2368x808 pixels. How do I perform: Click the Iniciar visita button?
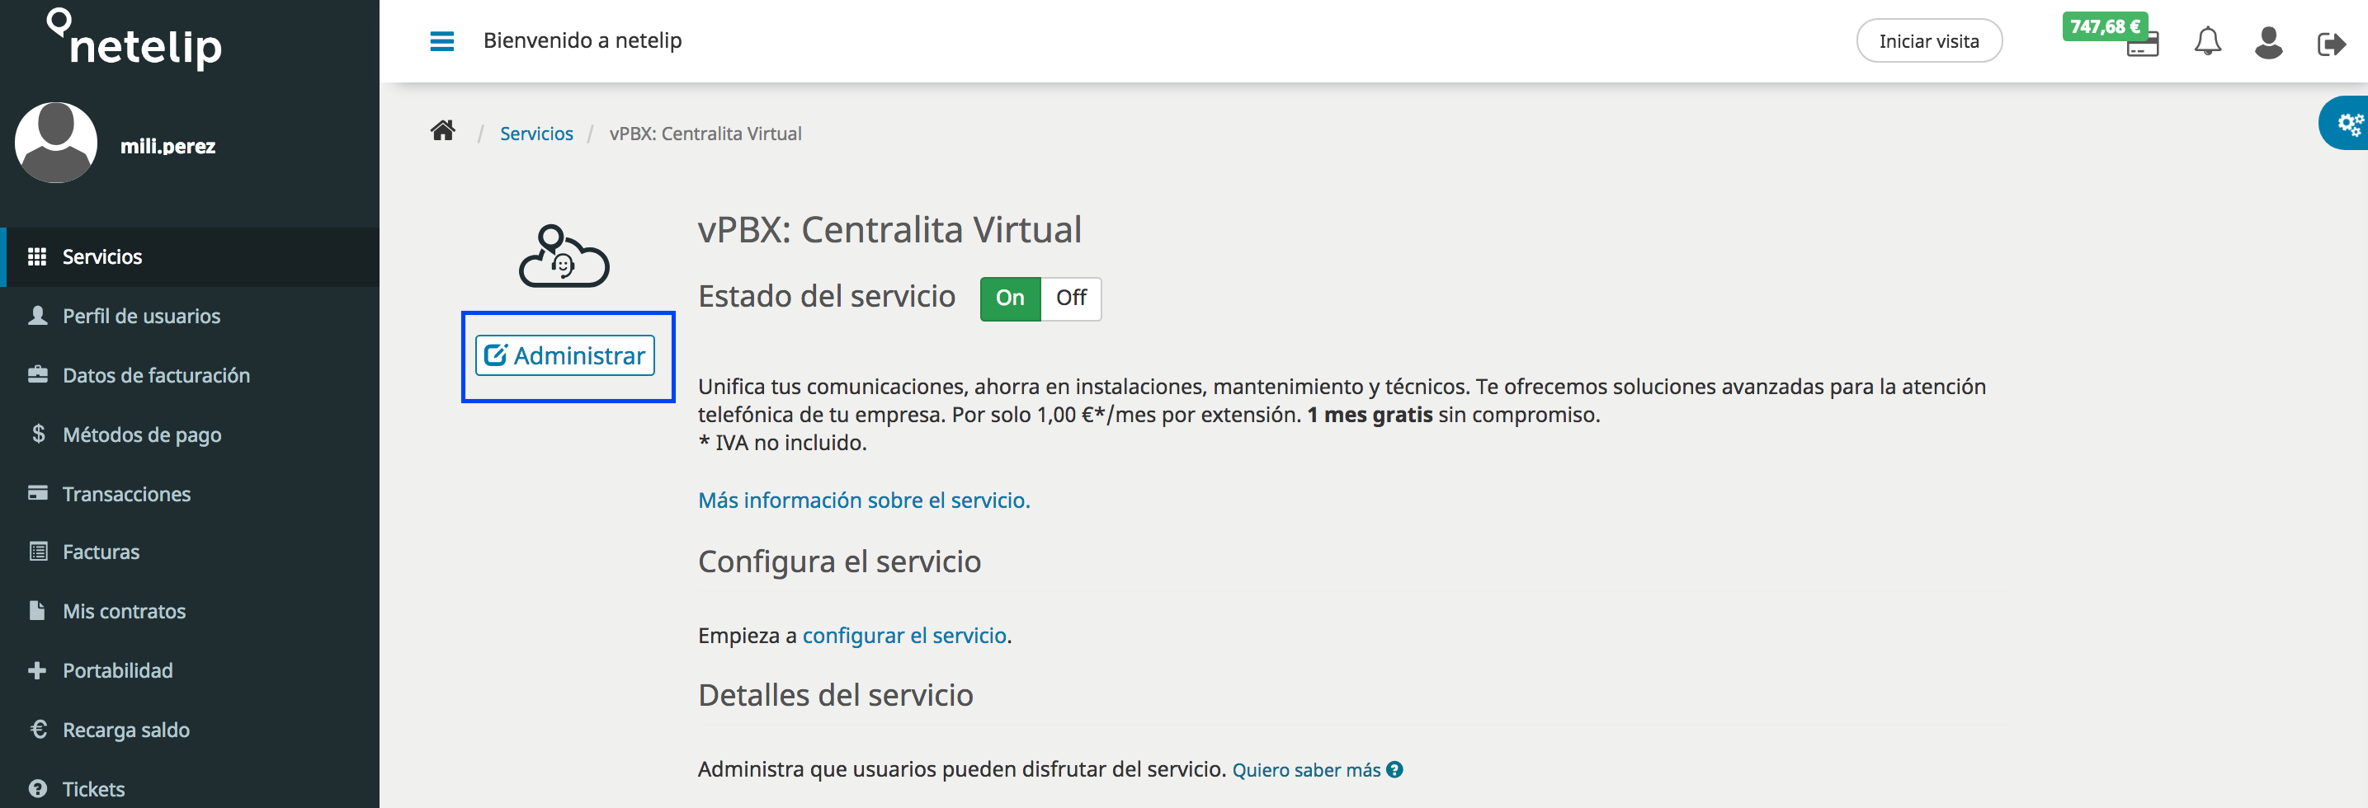[1928, 41]
